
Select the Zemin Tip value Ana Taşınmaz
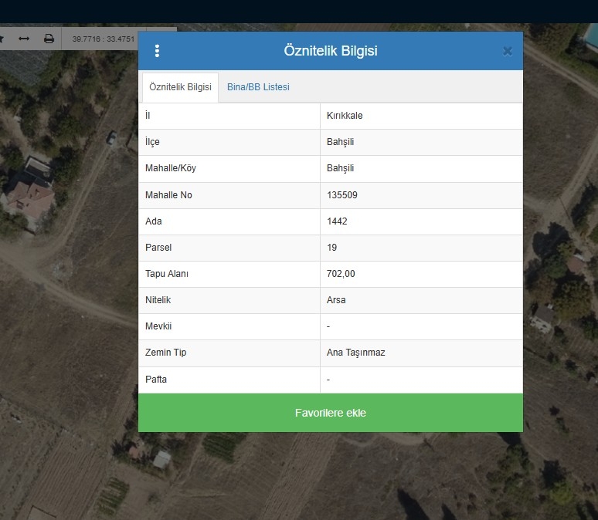[356, 353]
